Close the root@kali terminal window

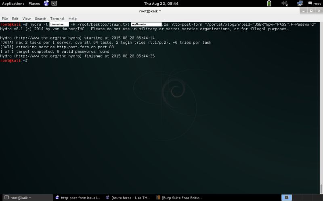[319, 11]
